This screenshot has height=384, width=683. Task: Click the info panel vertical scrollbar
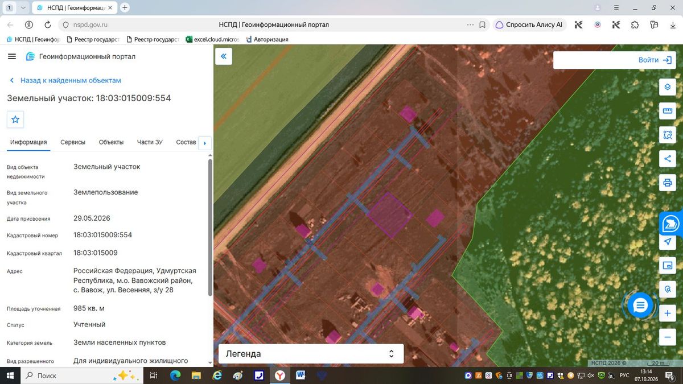tap(210, 228)
